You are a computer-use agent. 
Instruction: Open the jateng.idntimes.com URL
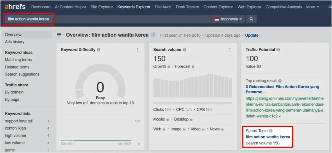[x=285, y=107]
